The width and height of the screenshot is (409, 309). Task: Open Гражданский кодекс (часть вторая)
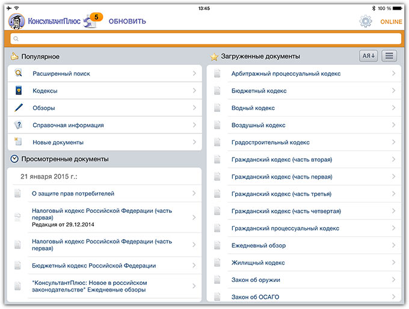pos(304,159)
